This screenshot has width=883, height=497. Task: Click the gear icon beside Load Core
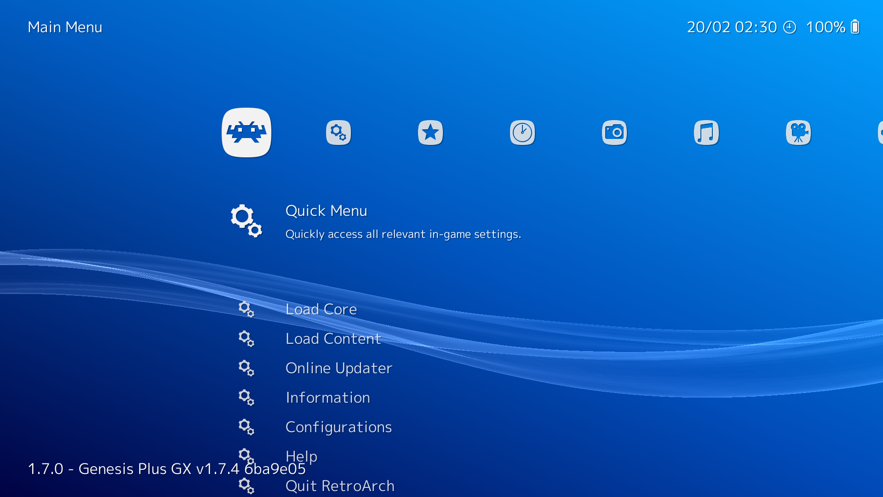[x=247, y=309]
